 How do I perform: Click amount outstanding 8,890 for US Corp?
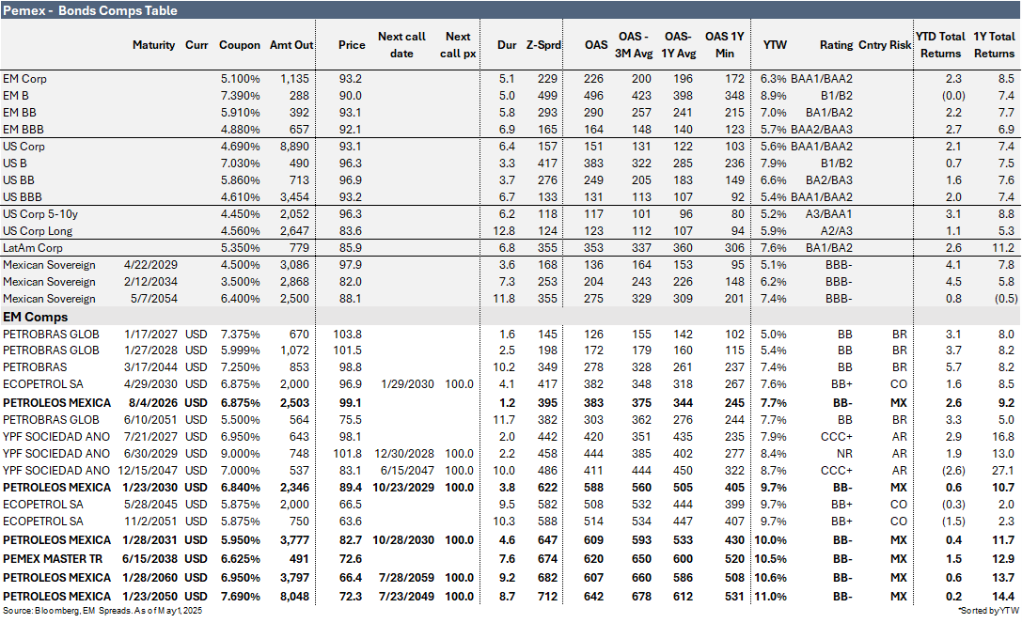(x=294, y=147)
